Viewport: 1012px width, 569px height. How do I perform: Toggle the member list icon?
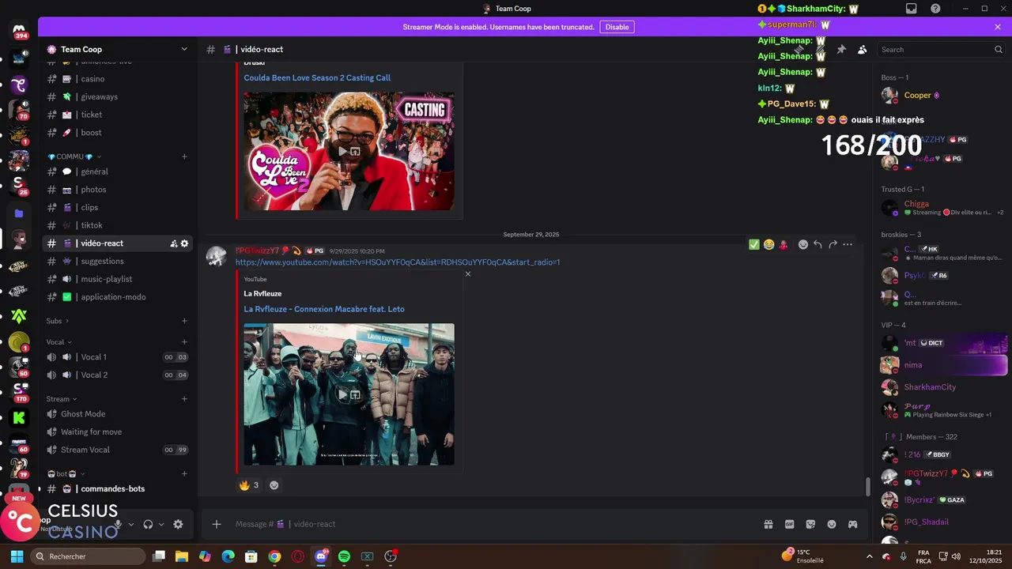coord(862,49)
